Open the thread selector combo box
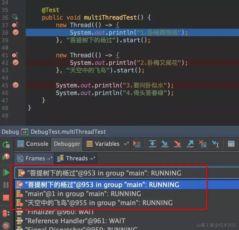The width and height of the screenshot is (239, 230). [x=127, y=173]
